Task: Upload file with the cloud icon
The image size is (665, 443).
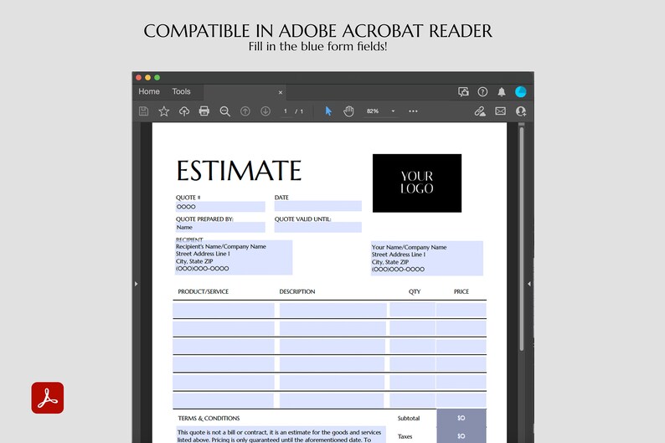Action: 184,111
